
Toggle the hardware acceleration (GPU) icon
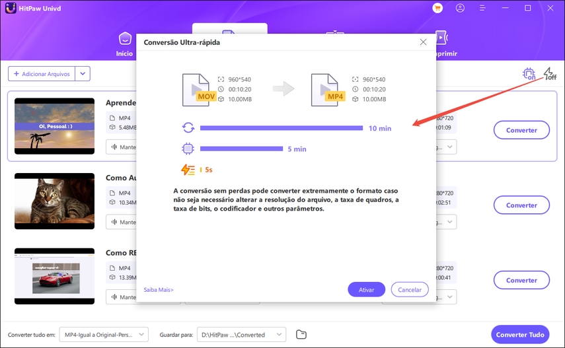(x=529, y=73)
